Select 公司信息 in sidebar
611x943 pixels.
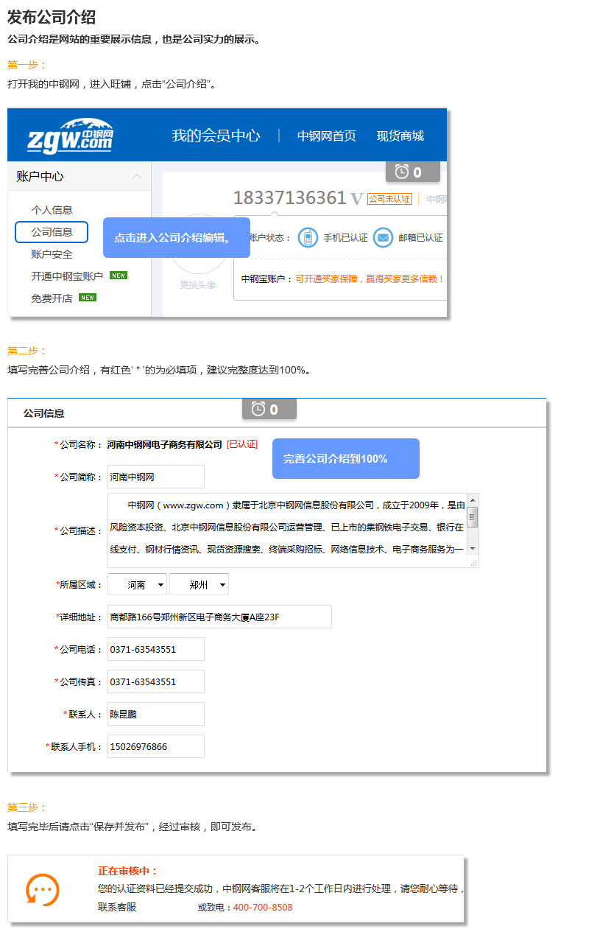click(52, 232)
